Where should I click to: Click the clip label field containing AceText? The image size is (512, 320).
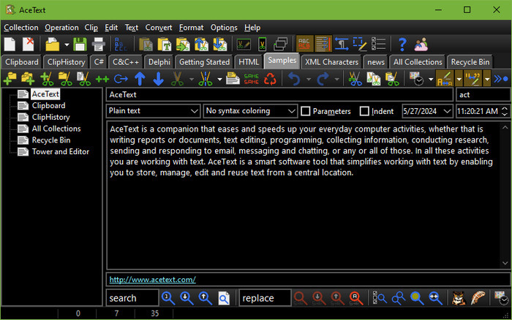[x=279, y=94]
